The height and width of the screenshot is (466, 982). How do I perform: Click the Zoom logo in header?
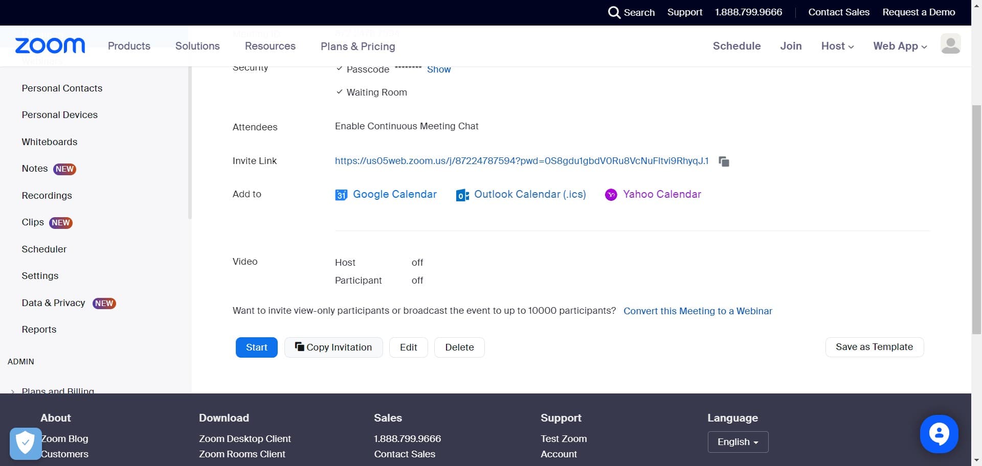50,46
